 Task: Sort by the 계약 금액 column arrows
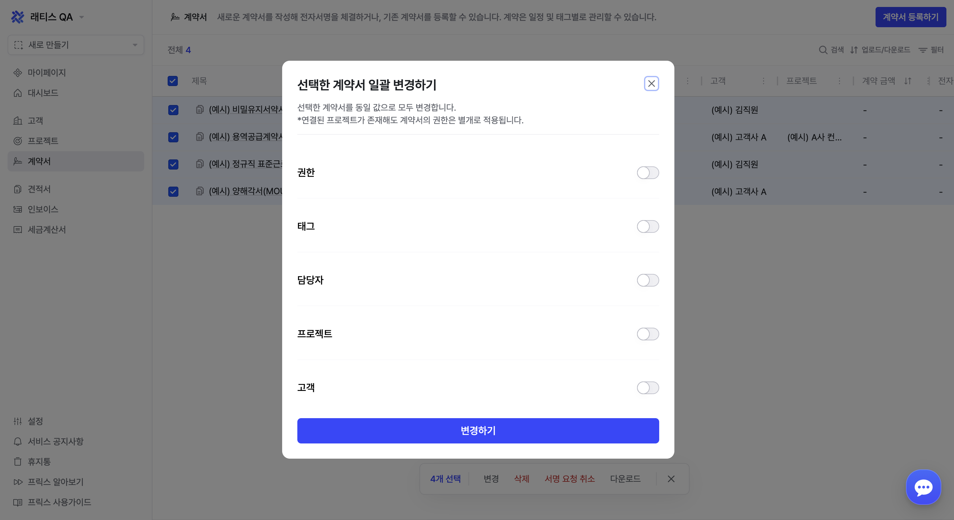tap(908, 81)
